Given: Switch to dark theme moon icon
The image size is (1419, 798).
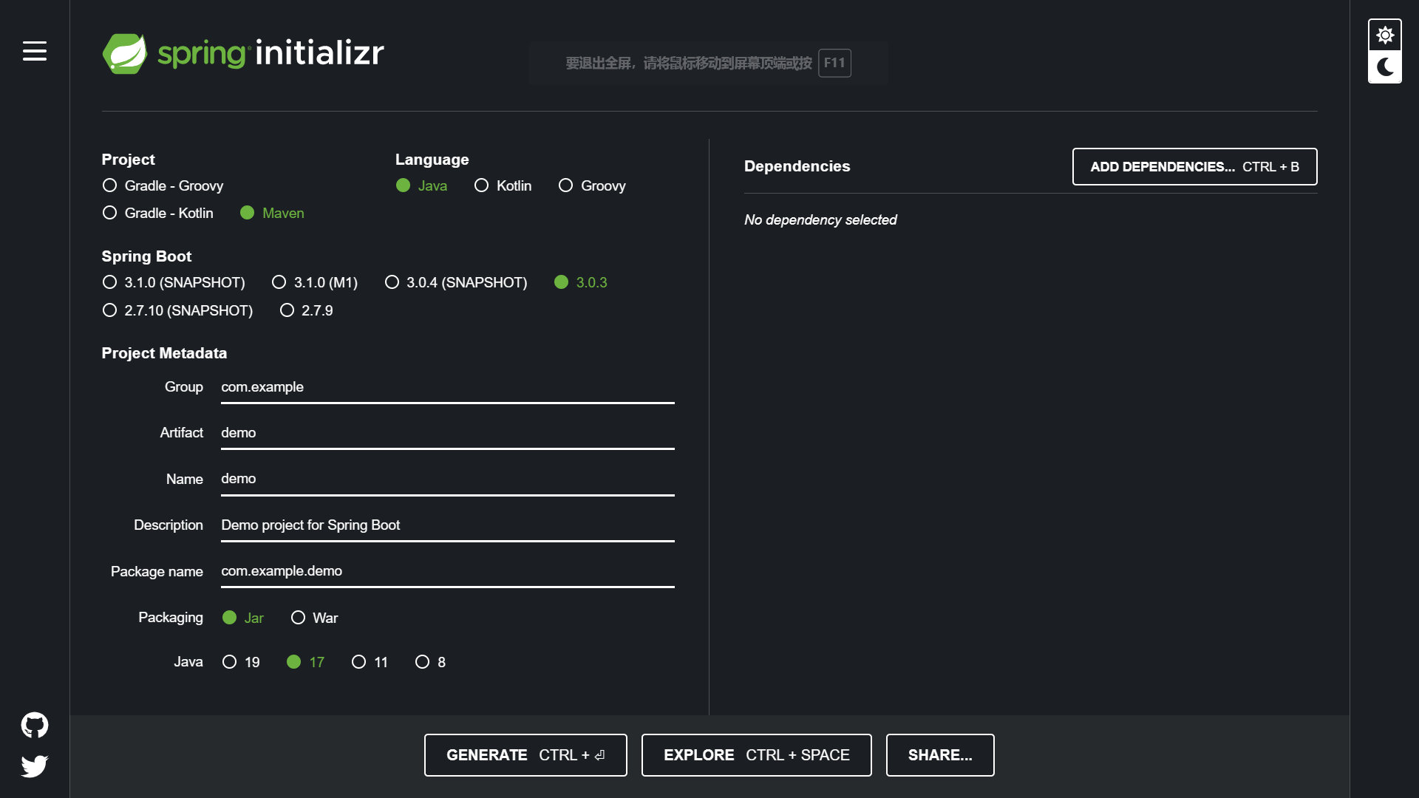Looking at the screenshot, I should point(1385,67).
